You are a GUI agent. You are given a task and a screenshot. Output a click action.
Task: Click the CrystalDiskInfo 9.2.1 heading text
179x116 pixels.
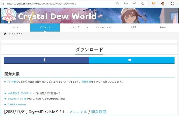coord(46,112)
